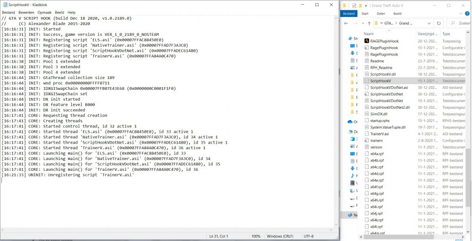Click the 100% zoom status bar entry

[x=256, y=236]
